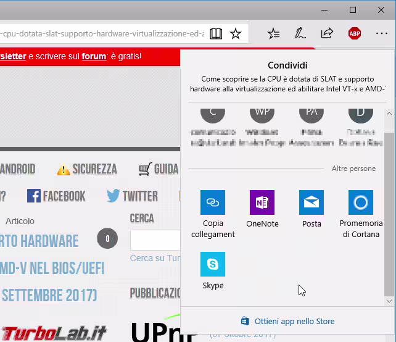The width and height of the screenshot is (396, 342).
Task: Open the forum link in red banner
Action: pyautogui.click(x=94, y=56)
